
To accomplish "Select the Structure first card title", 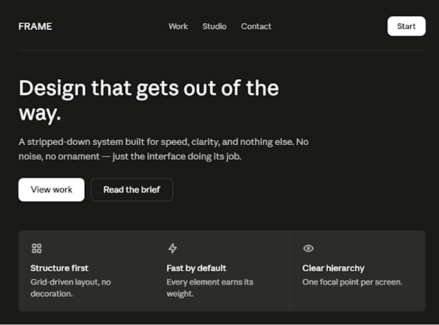I will (x=59, y=268).
